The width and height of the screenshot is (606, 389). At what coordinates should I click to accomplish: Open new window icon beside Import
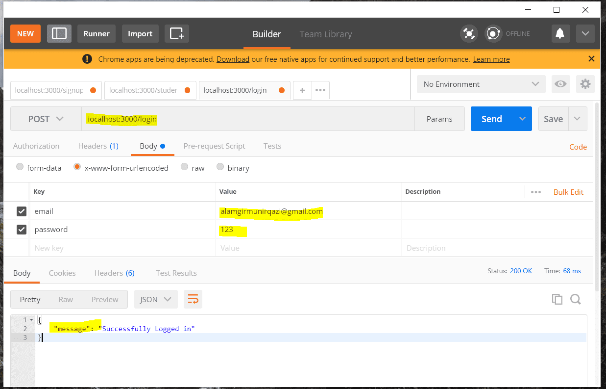point(177,33)
